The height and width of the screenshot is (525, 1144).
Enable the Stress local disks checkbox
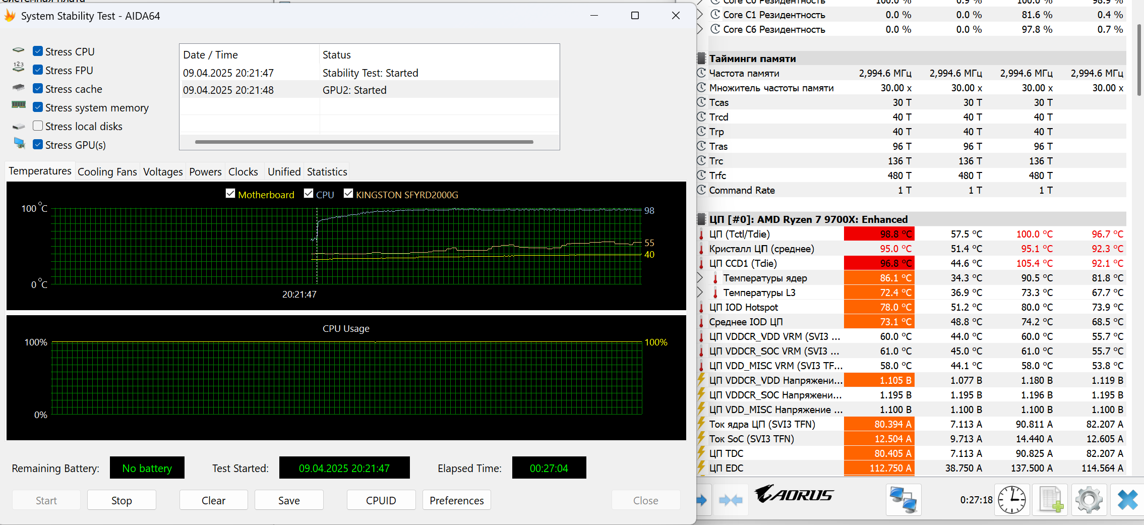[x=37, y=126]
